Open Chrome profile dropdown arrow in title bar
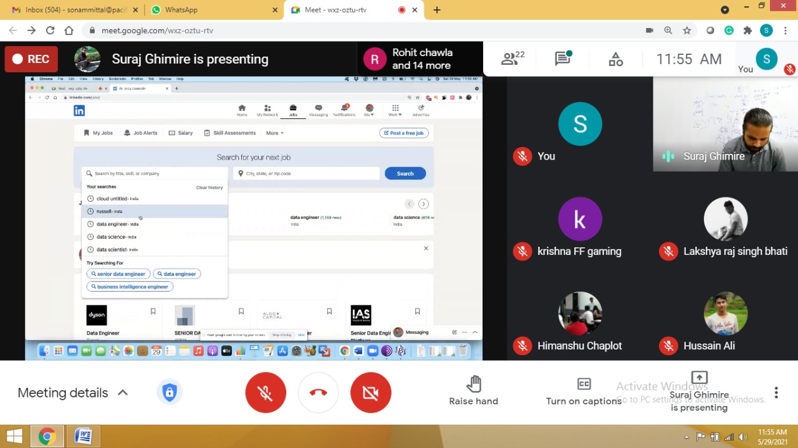Screen dimensions: 798x448 coord(725,10)
